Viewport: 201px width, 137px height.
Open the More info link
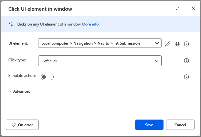tap(90, 24)
